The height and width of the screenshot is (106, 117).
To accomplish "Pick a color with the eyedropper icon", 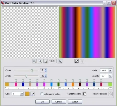I will pyautogui.click(x=33, y=94).
